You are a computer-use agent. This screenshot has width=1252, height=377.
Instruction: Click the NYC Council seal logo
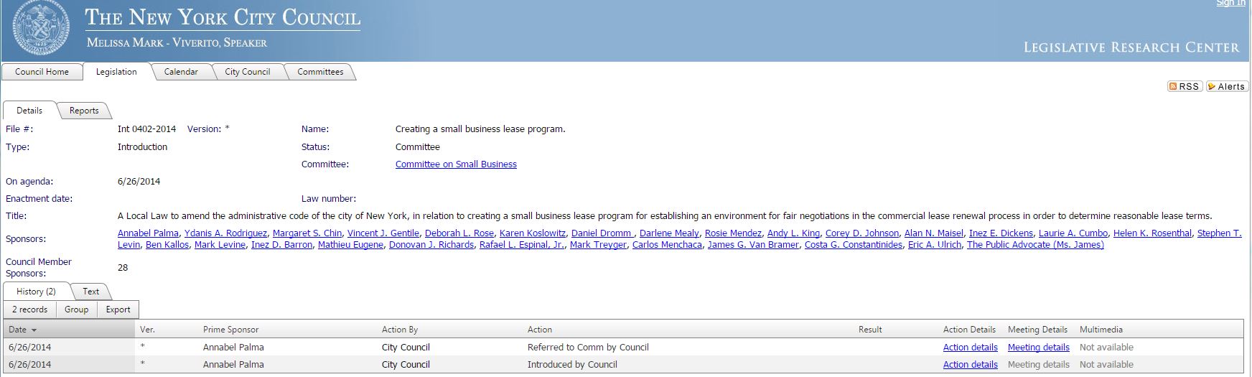(x=41, y=27)
